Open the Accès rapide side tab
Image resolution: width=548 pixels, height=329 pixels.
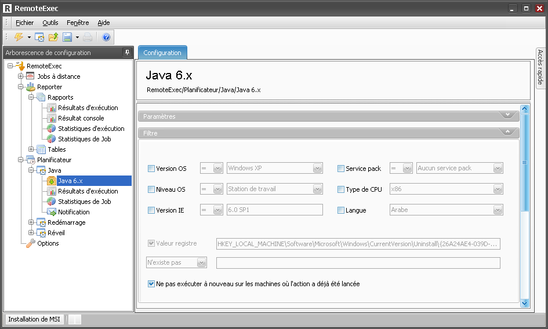tap(540, 68)
